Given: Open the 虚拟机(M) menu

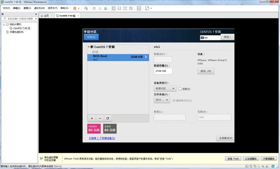Looking at the screenshot, I should (x=40, y=8).
